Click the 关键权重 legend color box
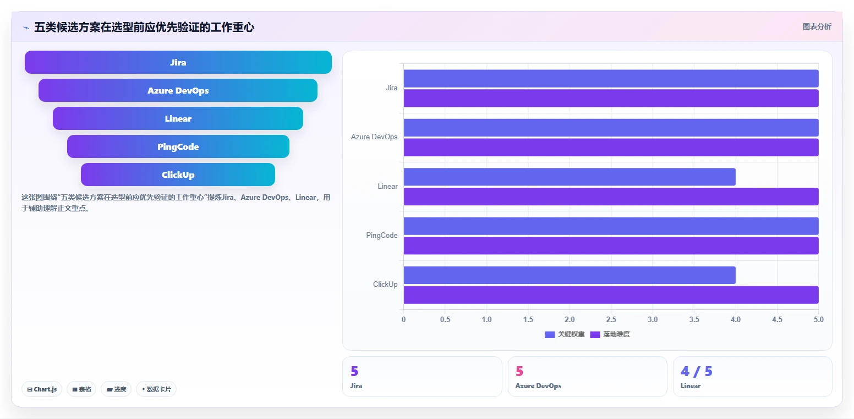 pyautogui.click(x=550, y=334)
